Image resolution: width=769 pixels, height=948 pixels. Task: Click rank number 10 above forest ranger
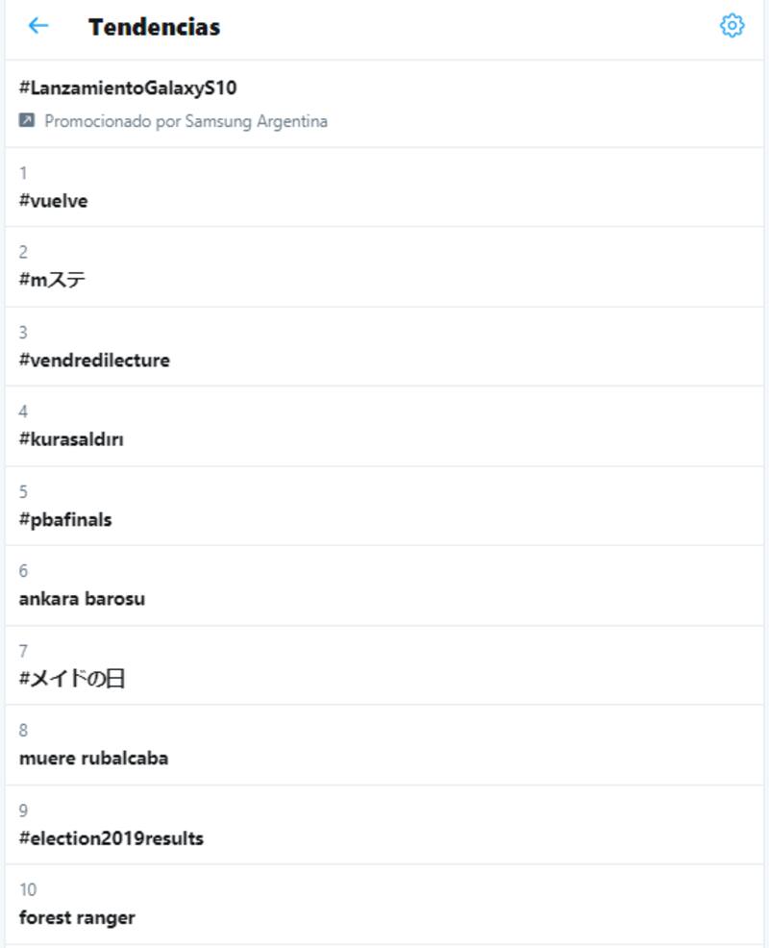[28, 889]
